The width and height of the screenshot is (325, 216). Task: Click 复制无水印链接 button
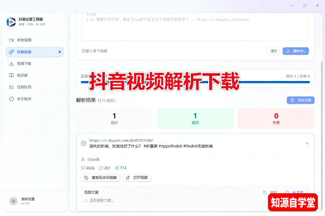coord(100,178)
